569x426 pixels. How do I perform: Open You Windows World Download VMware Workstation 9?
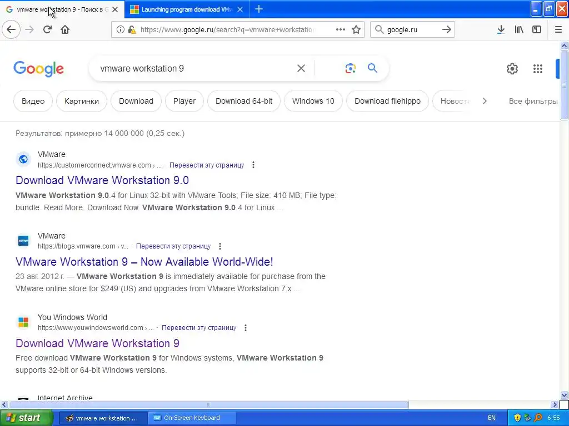tap(98, 343)
